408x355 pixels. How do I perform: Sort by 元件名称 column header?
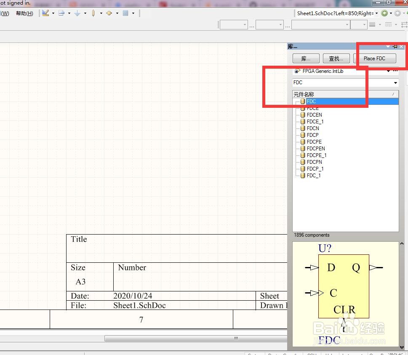click(345, 94)
